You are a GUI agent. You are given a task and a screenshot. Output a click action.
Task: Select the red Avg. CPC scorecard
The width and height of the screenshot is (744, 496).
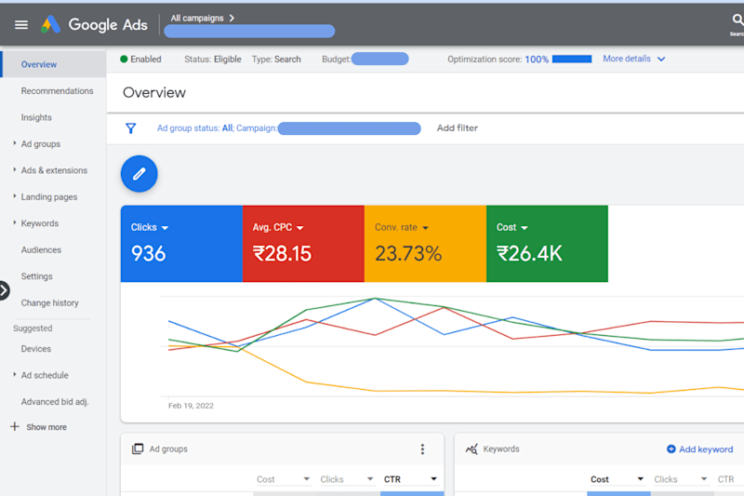[303, 244]
